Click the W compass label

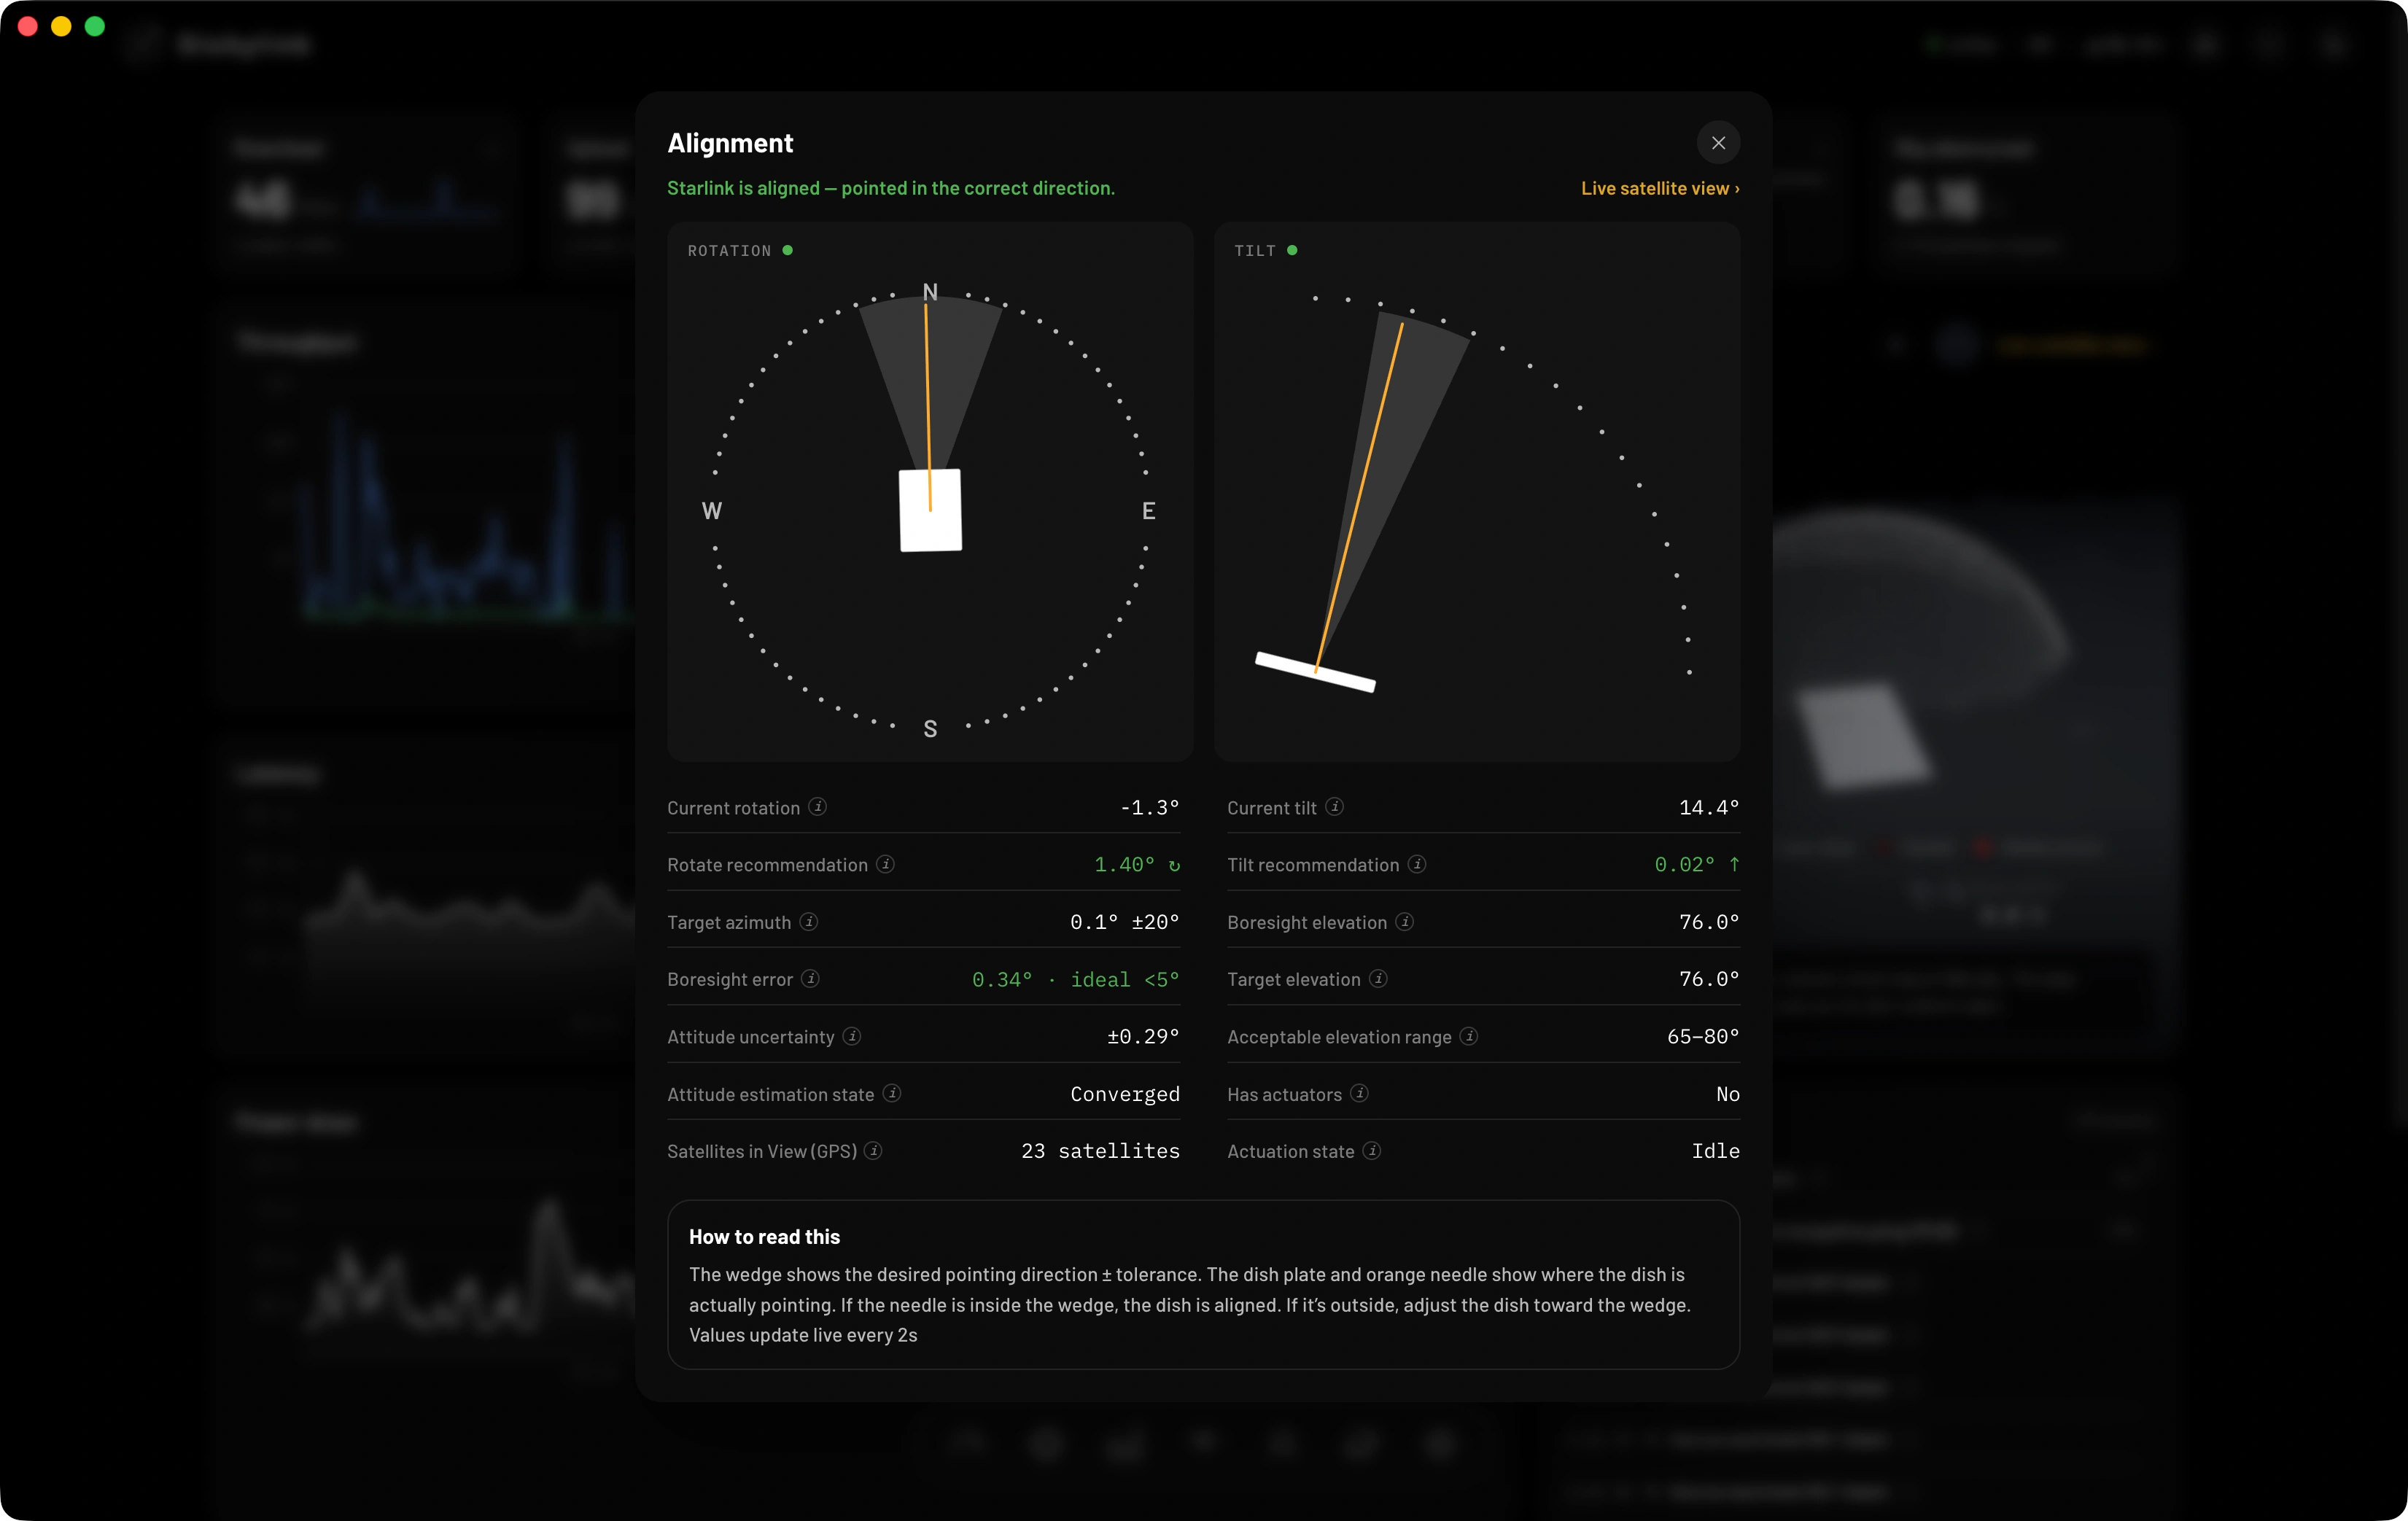(711, 511)
